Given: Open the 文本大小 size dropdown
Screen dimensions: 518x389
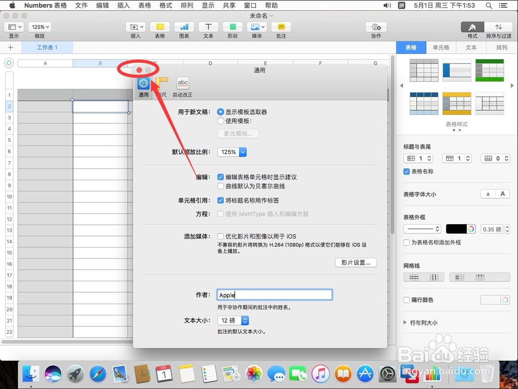Looking at the screenshot, I should (233, 320).
